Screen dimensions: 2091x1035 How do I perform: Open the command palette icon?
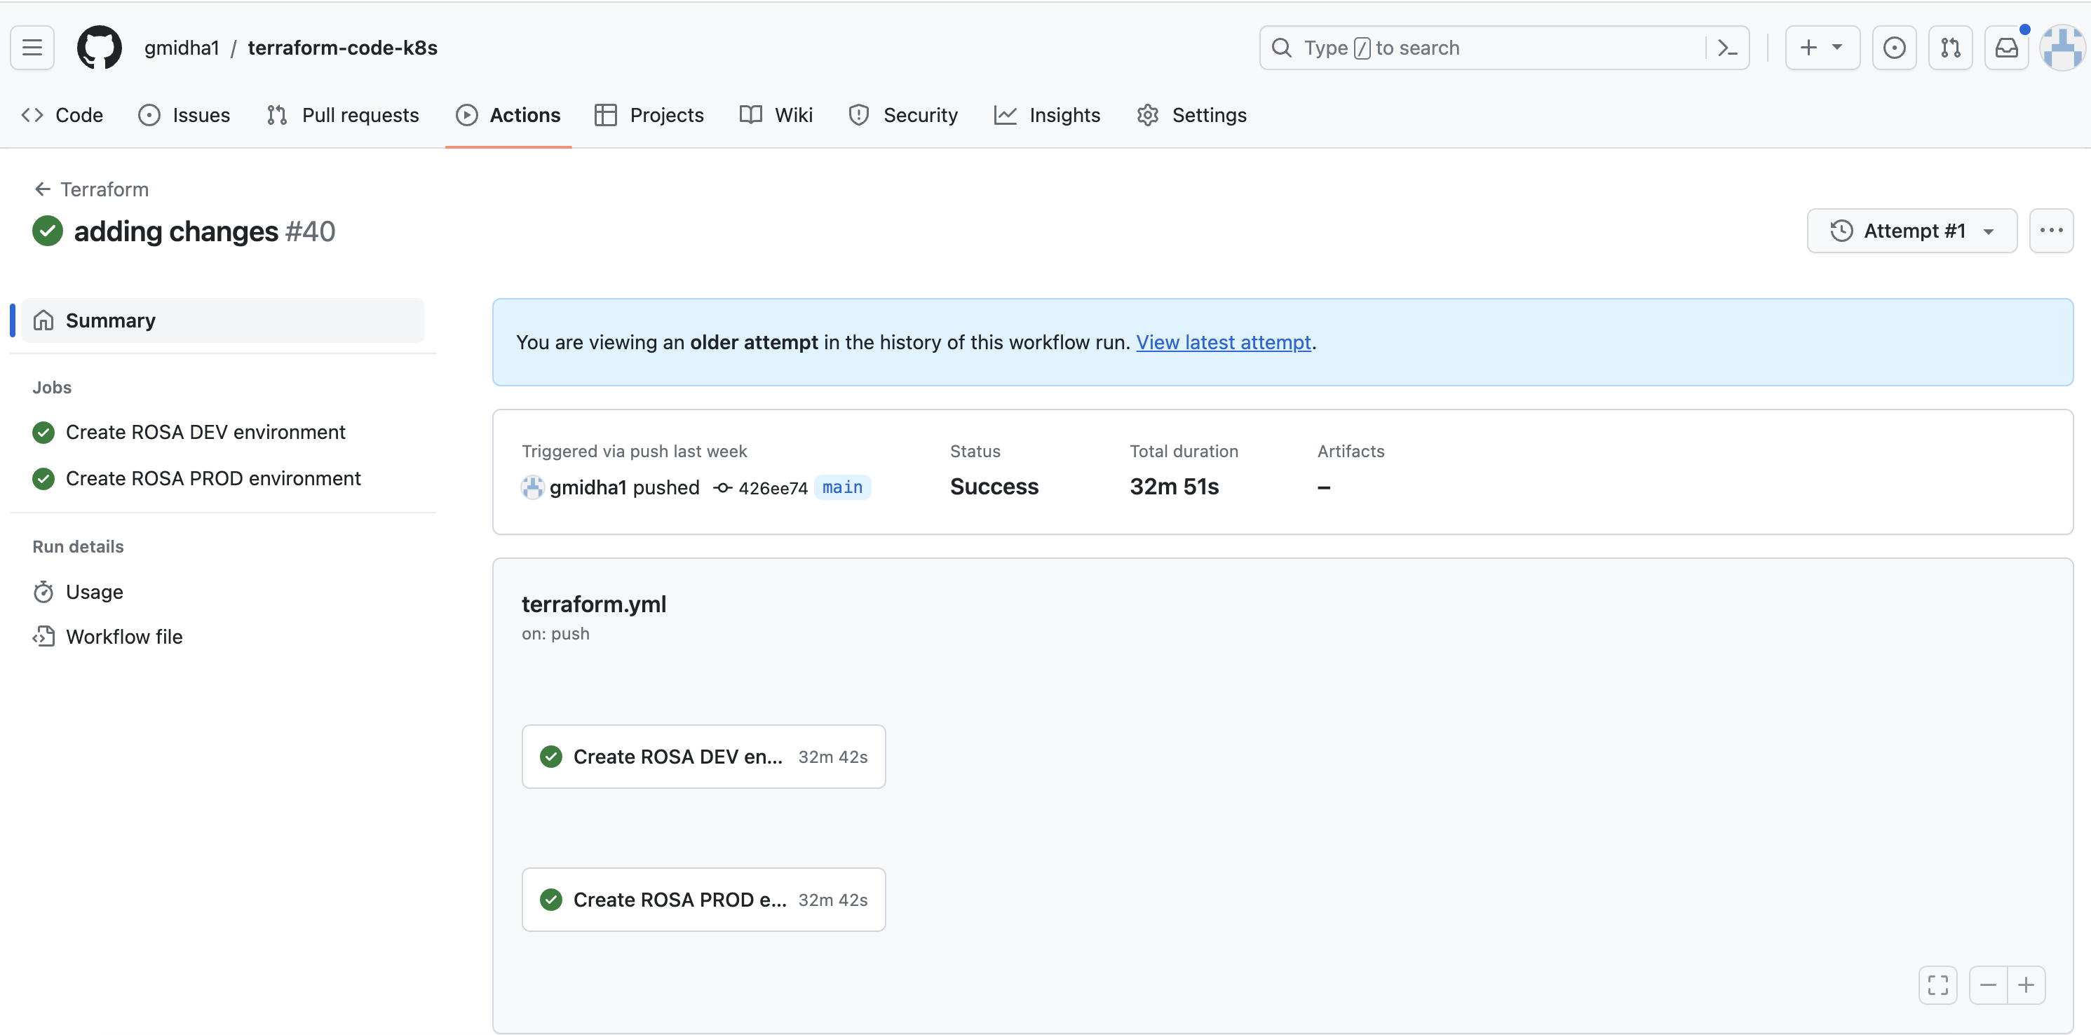(x=1727, y=48)
